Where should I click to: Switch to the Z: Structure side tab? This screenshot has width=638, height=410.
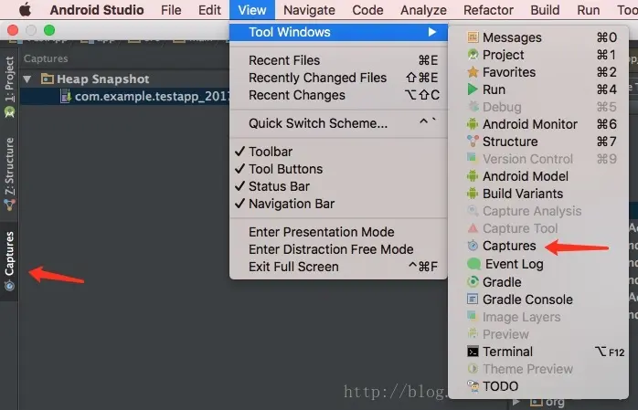9,173
